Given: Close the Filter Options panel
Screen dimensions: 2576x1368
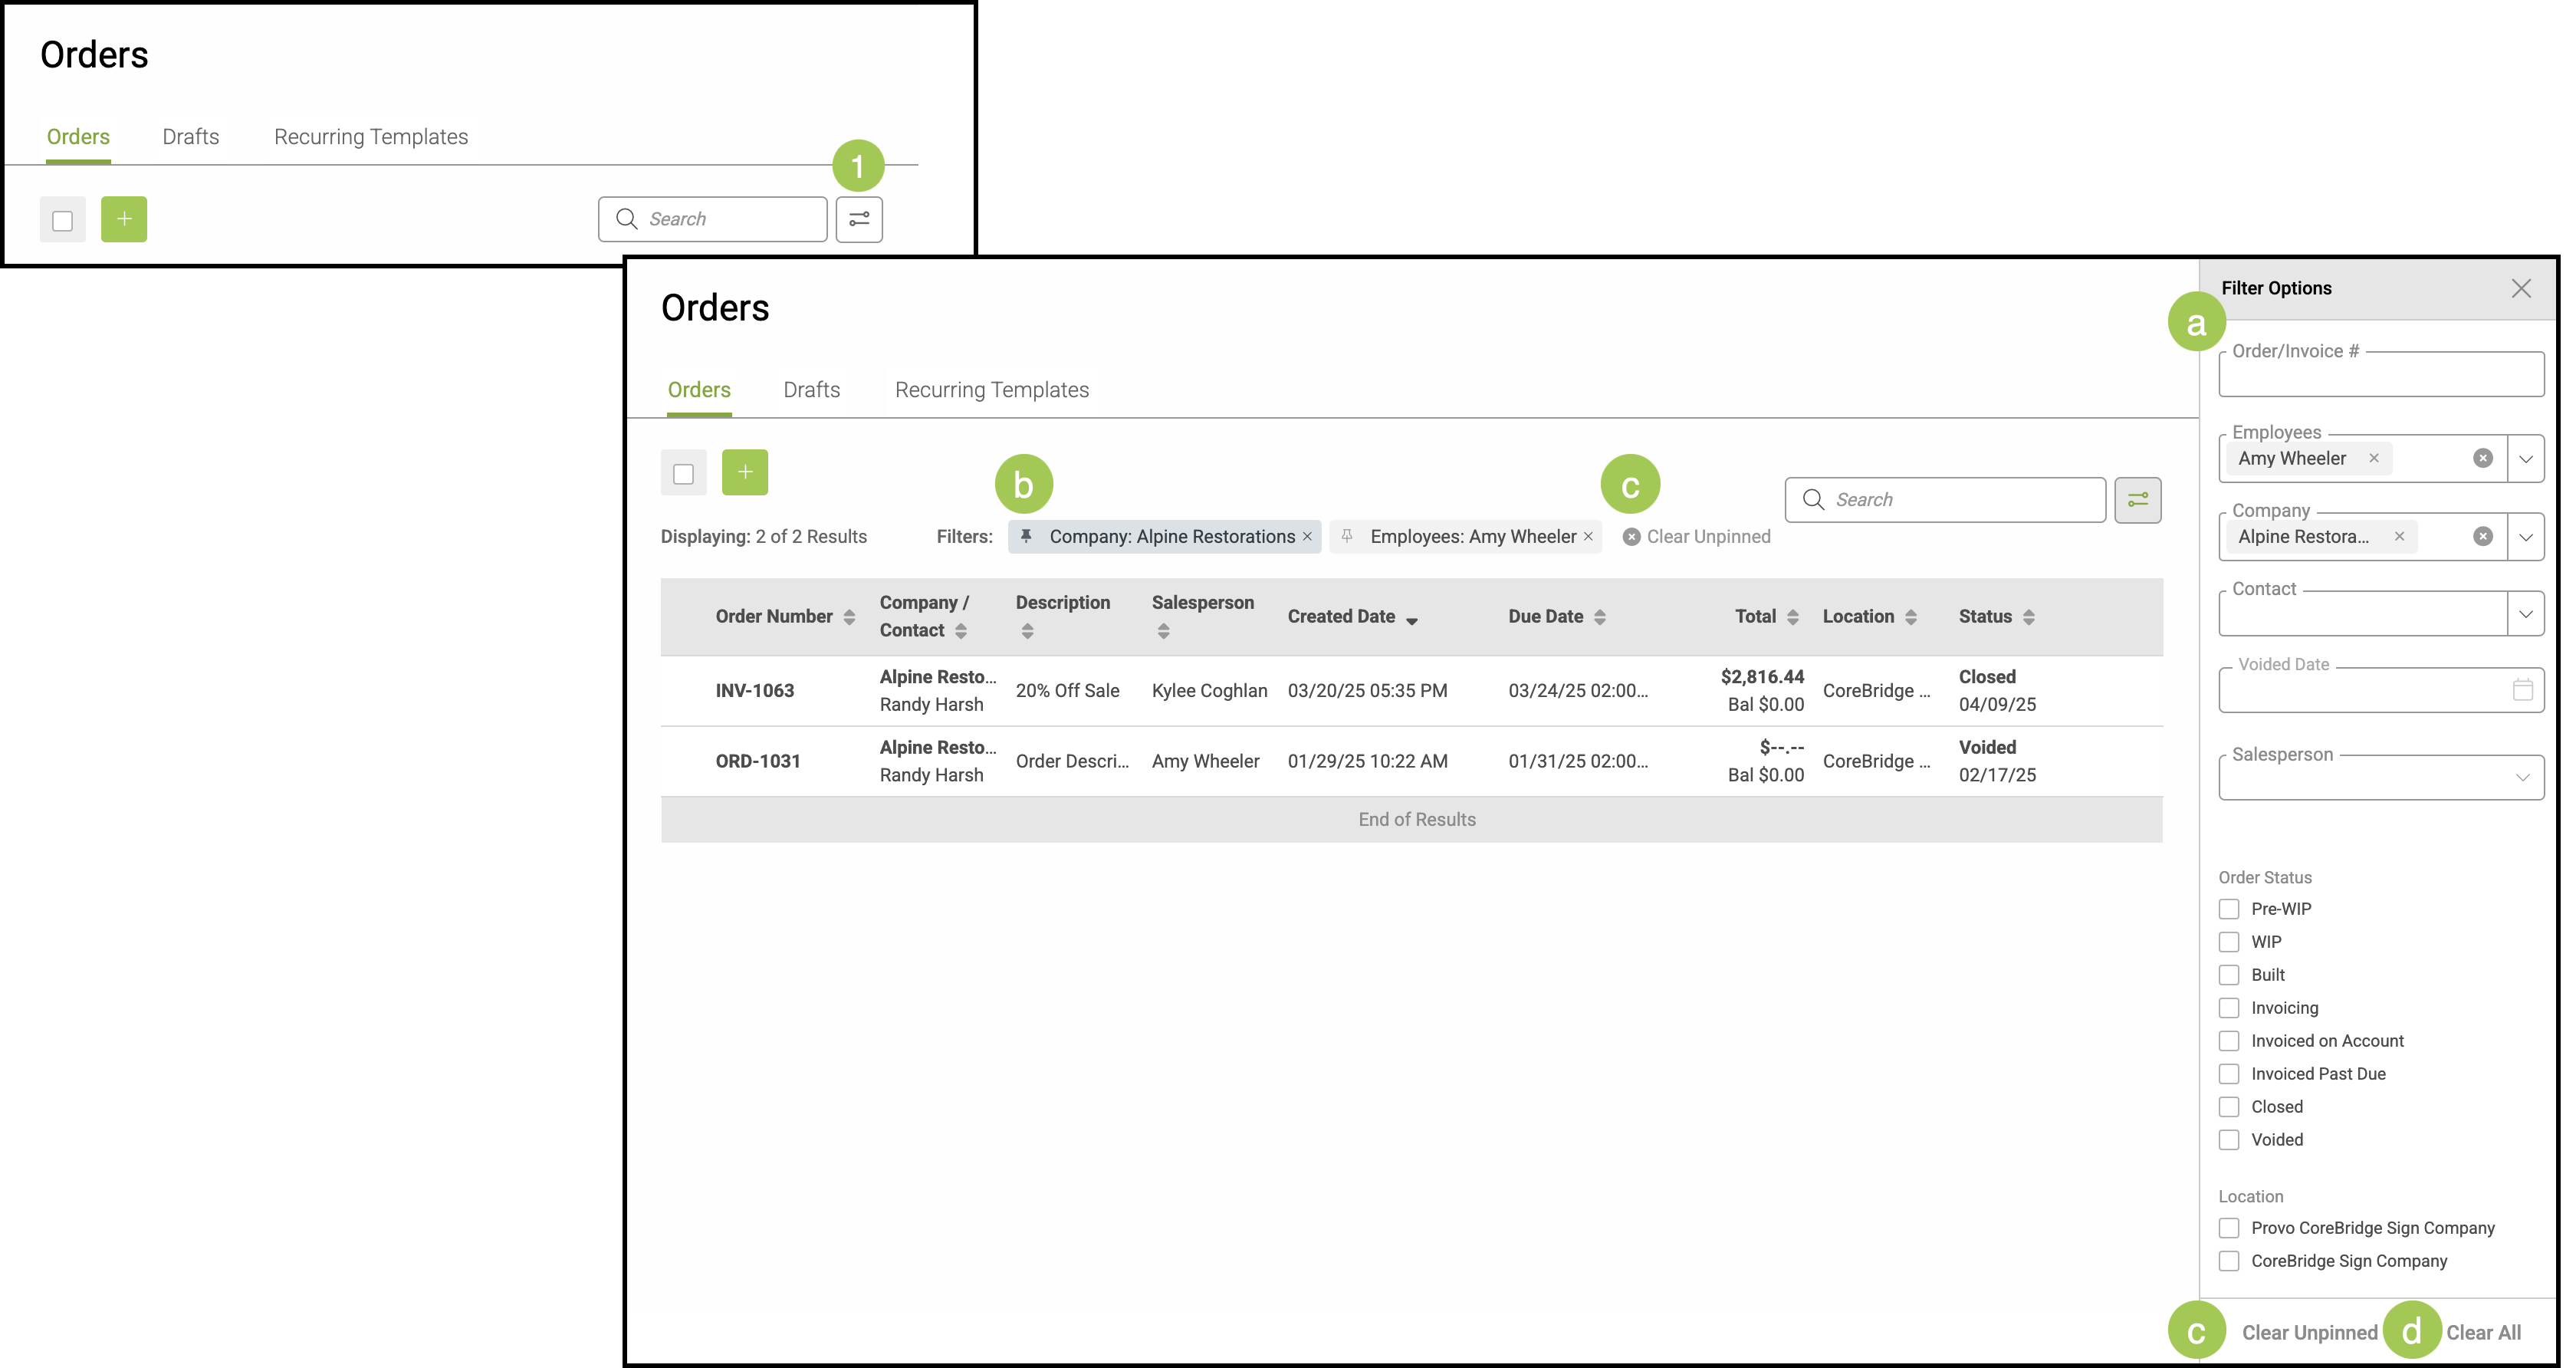Looking at the screenshot, I should pos(2521,289).
